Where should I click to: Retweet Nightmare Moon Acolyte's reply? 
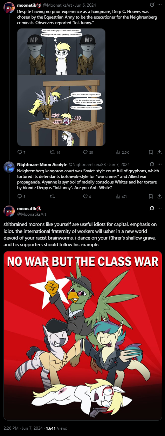[x=52, y=196]
